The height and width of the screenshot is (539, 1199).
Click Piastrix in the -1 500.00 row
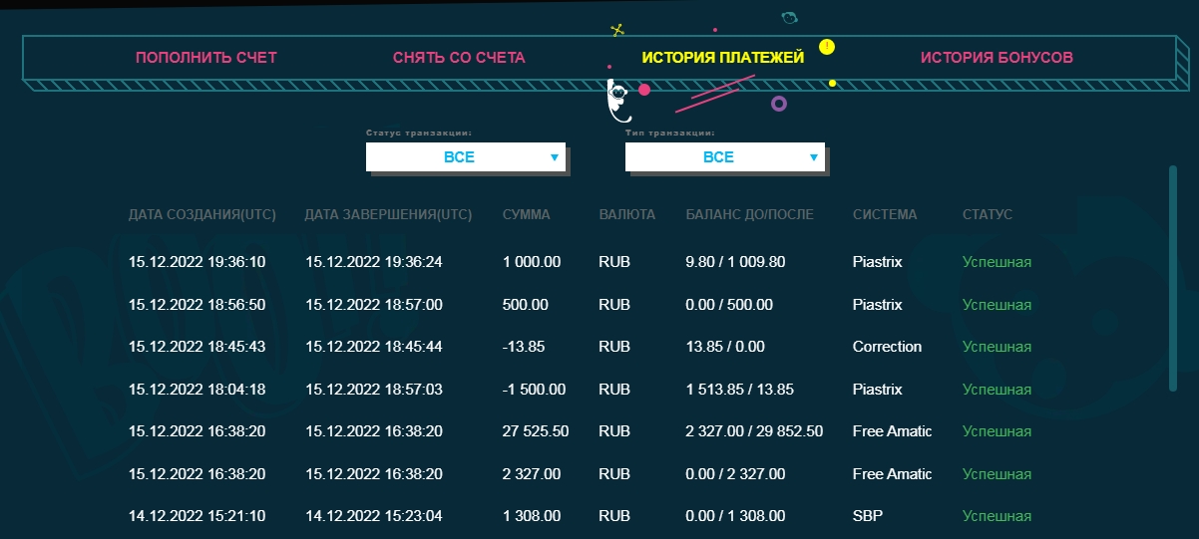(x=878, y=390)
